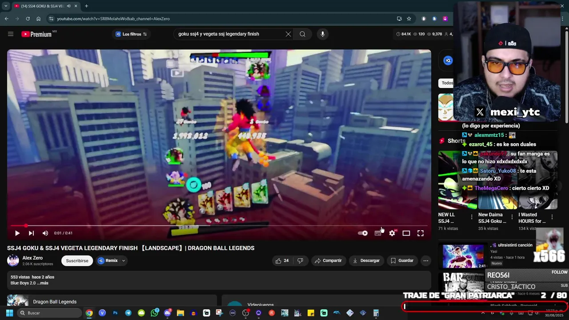
Task: Open WhatsApp from the taskbar
Action: [154, 313]
